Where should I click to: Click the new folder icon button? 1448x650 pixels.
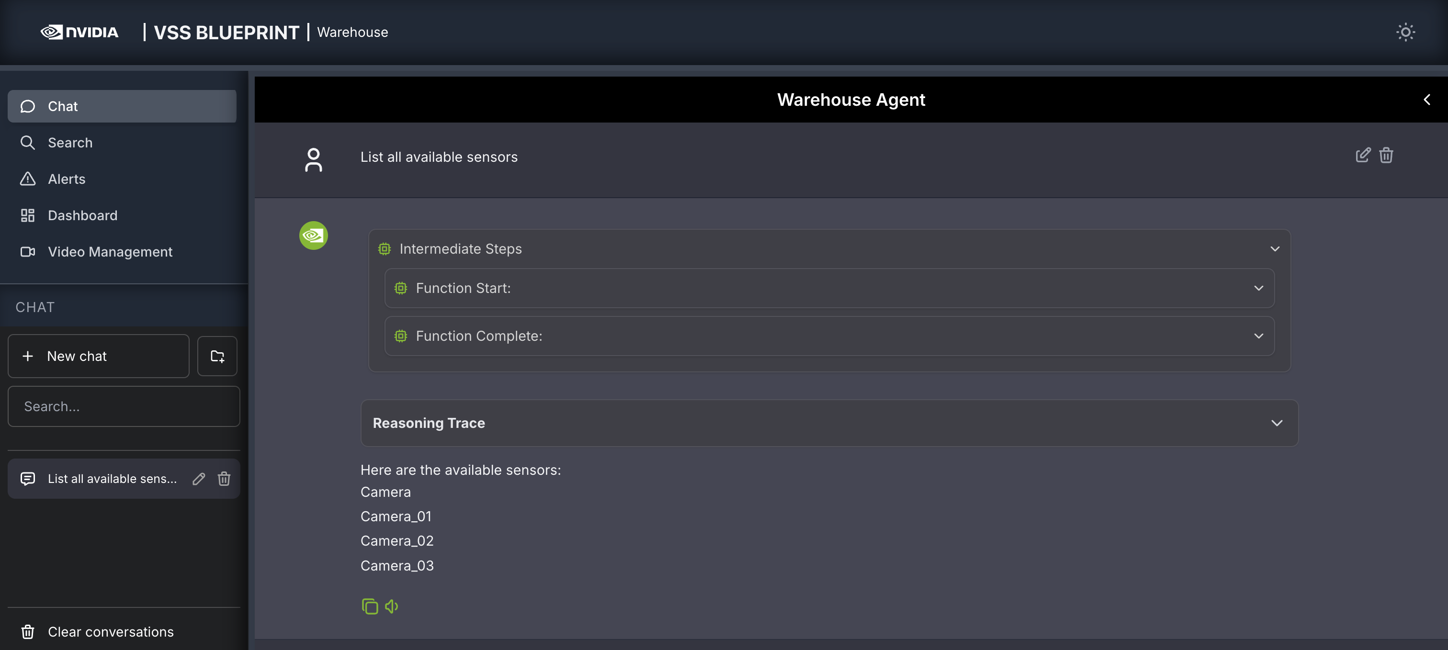coord(217,356)
